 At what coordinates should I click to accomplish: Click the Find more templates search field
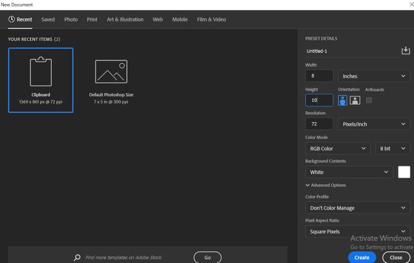click(x=124, y=257)
